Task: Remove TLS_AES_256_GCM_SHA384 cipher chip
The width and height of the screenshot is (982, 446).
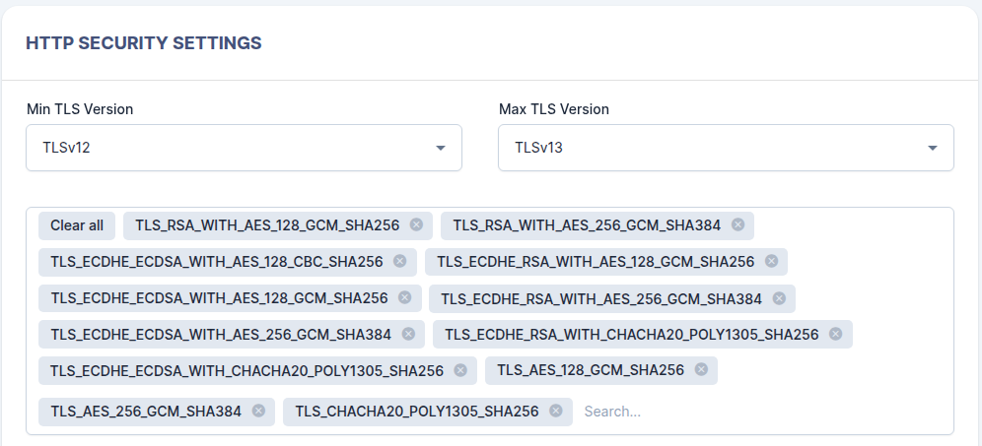Action: click(x=258, y=411)
